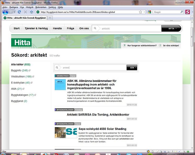The height and width of the screenshot is (155, 195).
Task: Click the external link icon next to Bygginfo
Action: (x=30, y=70)
